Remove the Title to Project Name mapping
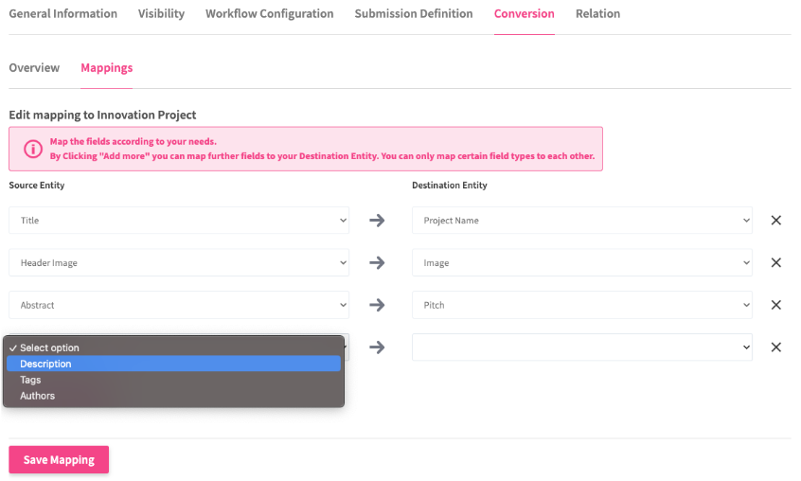Viewport: 801px width, 481px height. (x=775, y=221)
